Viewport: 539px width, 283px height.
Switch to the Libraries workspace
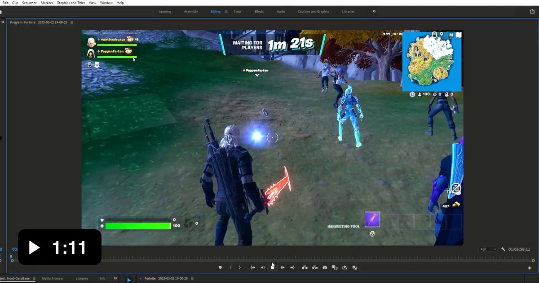pos(348,11)
